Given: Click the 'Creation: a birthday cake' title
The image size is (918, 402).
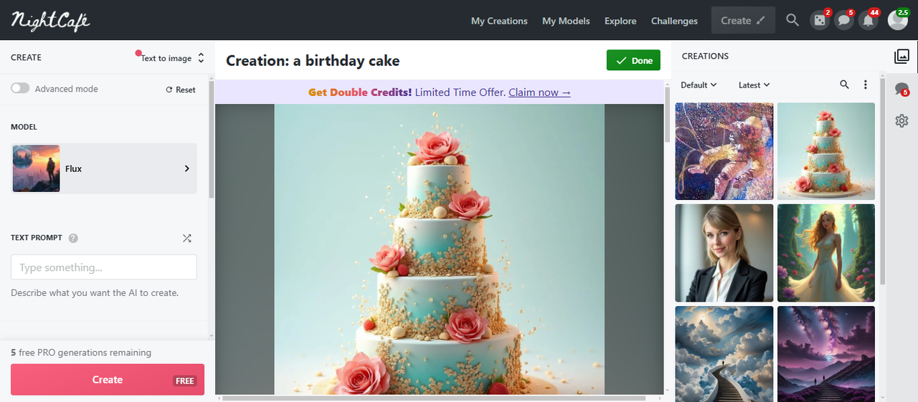Looking at the screenshot, I should (313, 60).
